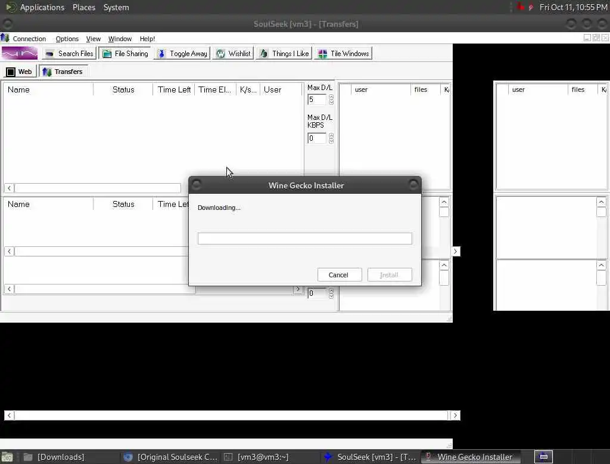Toggle Away status in toolbar
Image resolution: width=610 pixels, height=464 pixels.
coord(182,53)
